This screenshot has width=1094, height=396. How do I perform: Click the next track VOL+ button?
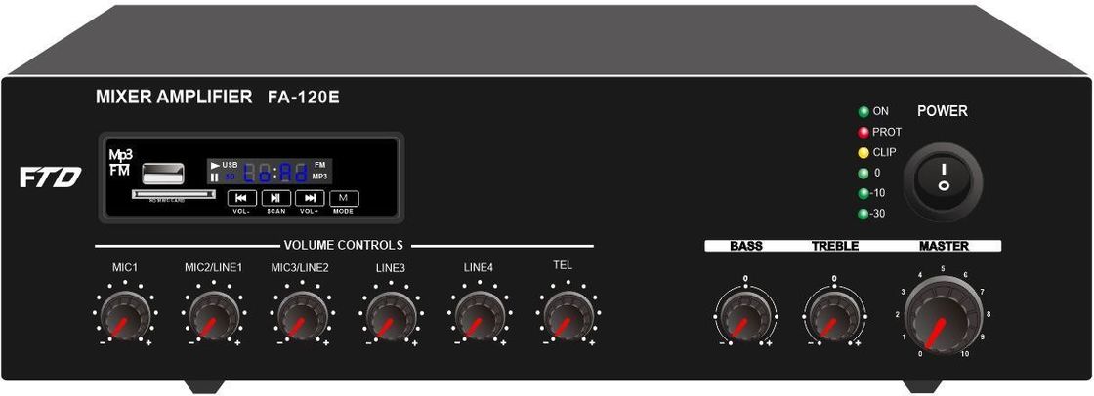coord(310,198)
